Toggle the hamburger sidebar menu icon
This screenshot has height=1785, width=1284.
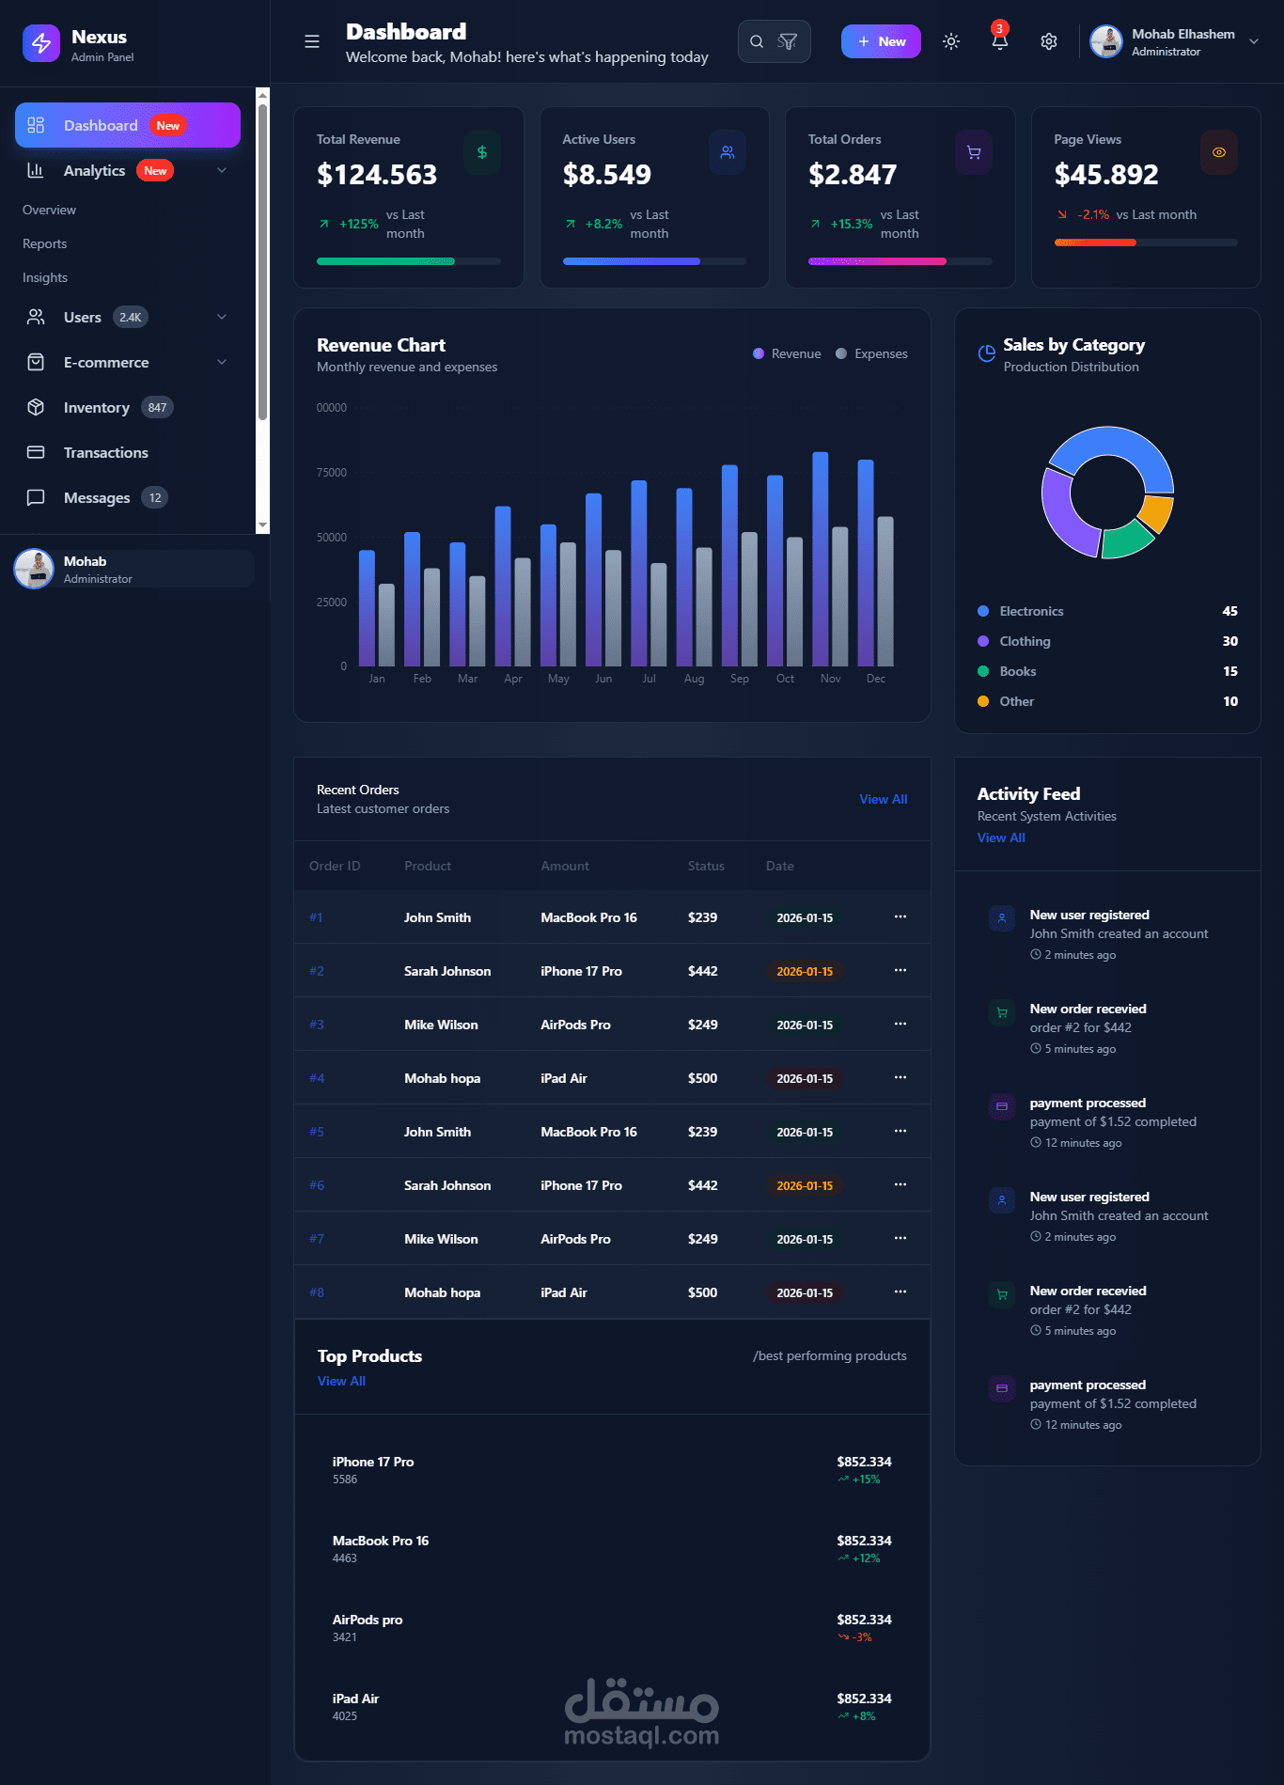(312, 41)
